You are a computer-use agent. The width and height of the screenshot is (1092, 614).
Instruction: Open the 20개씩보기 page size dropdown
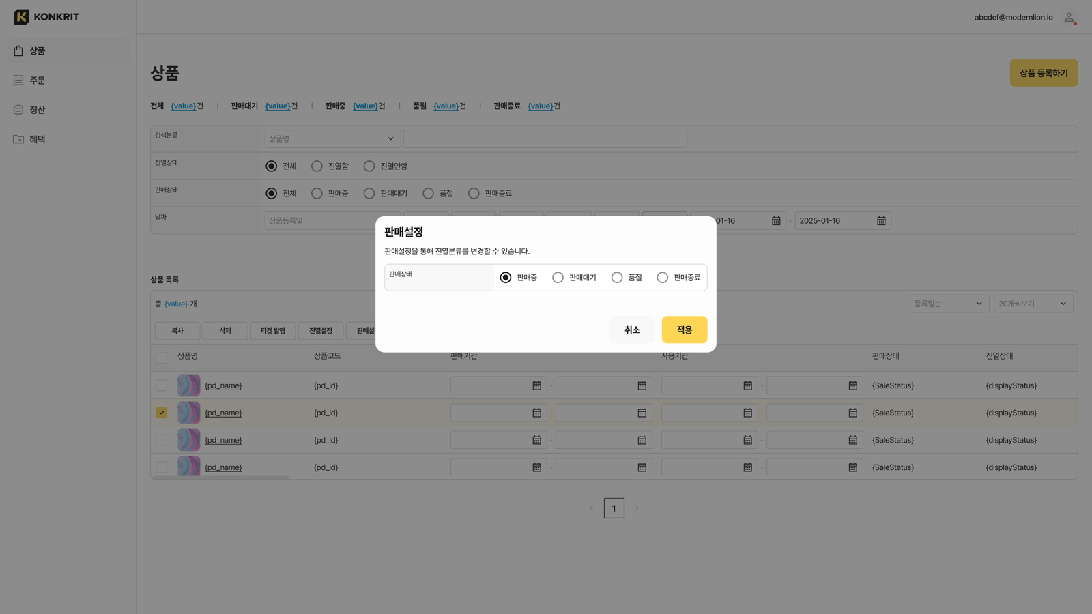point(1033,304)
